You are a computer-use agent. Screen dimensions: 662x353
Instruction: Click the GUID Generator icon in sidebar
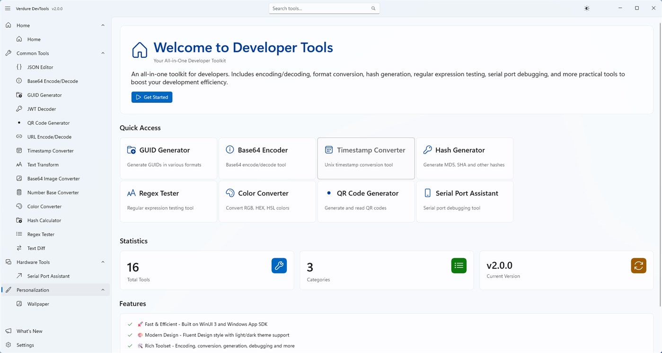tap(19, 95)
